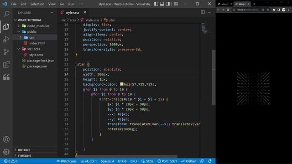Open Source Control view
The image size is (292, 164).
point(6,52)
